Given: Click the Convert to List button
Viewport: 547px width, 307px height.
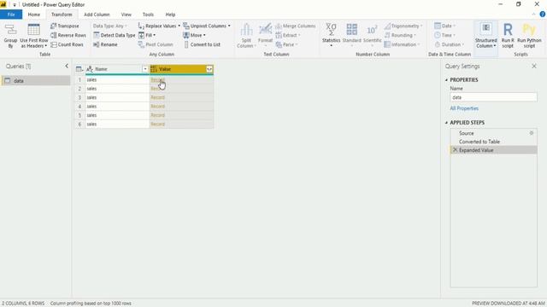Looking at the screenshot, I should coord(202,44).
